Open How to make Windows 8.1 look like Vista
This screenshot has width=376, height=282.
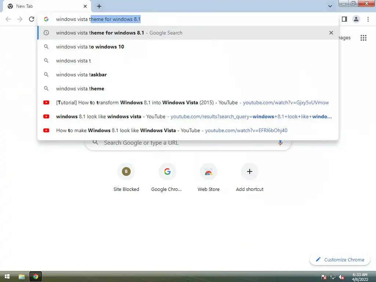[188, 130]
